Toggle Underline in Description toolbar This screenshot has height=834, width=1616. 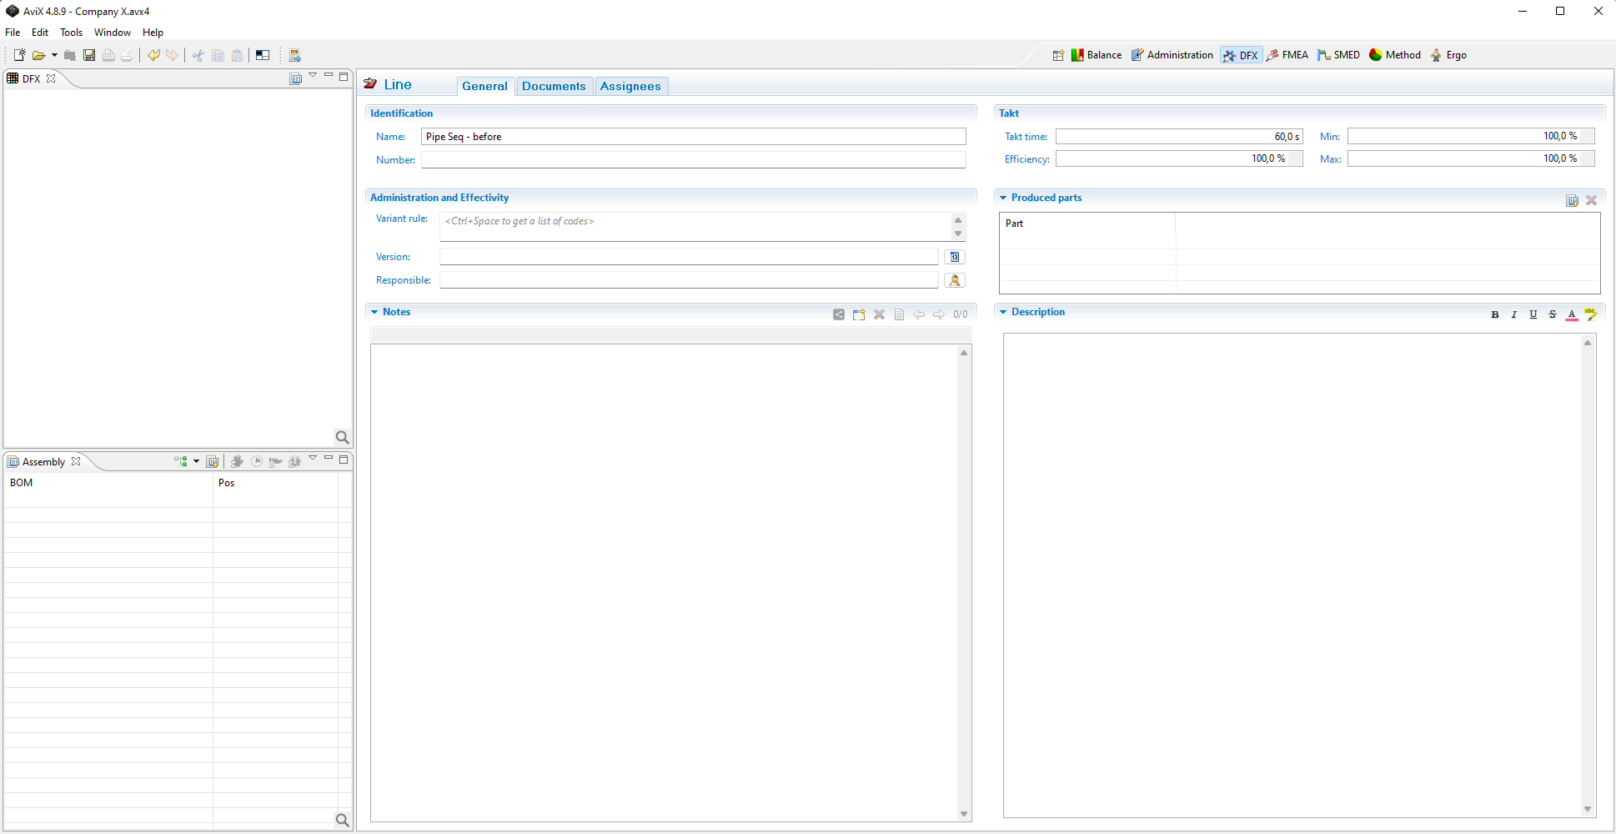pos(1533,314)
